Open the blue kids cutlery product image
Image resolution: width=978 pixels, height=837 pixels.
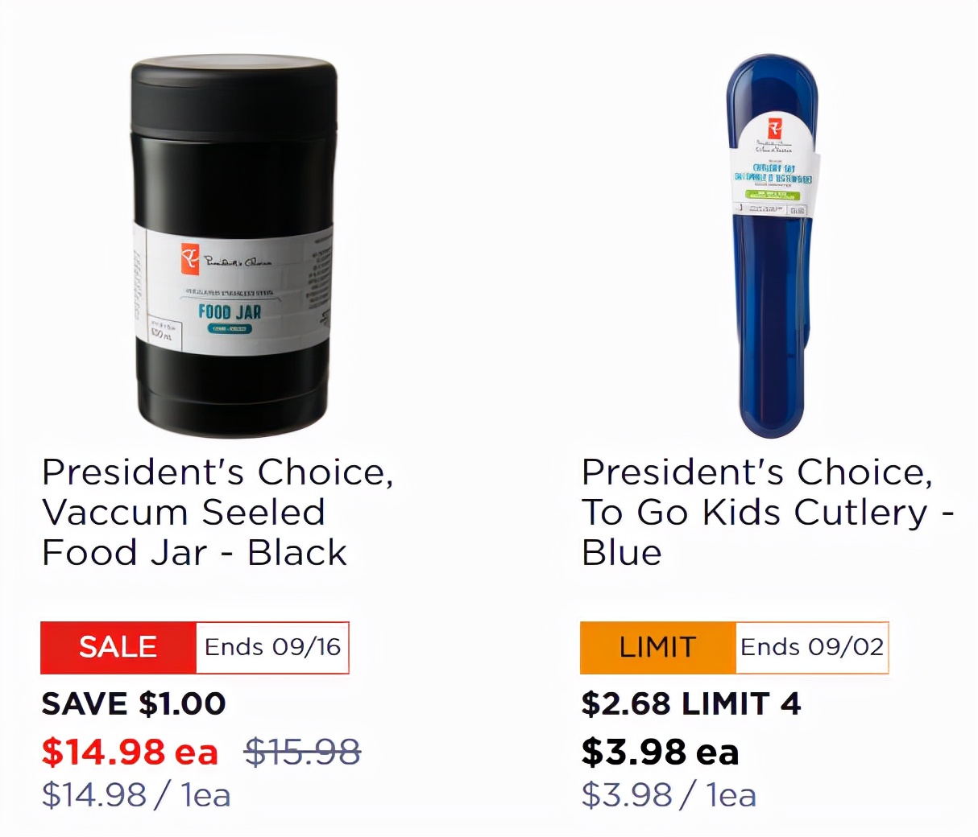772,322
